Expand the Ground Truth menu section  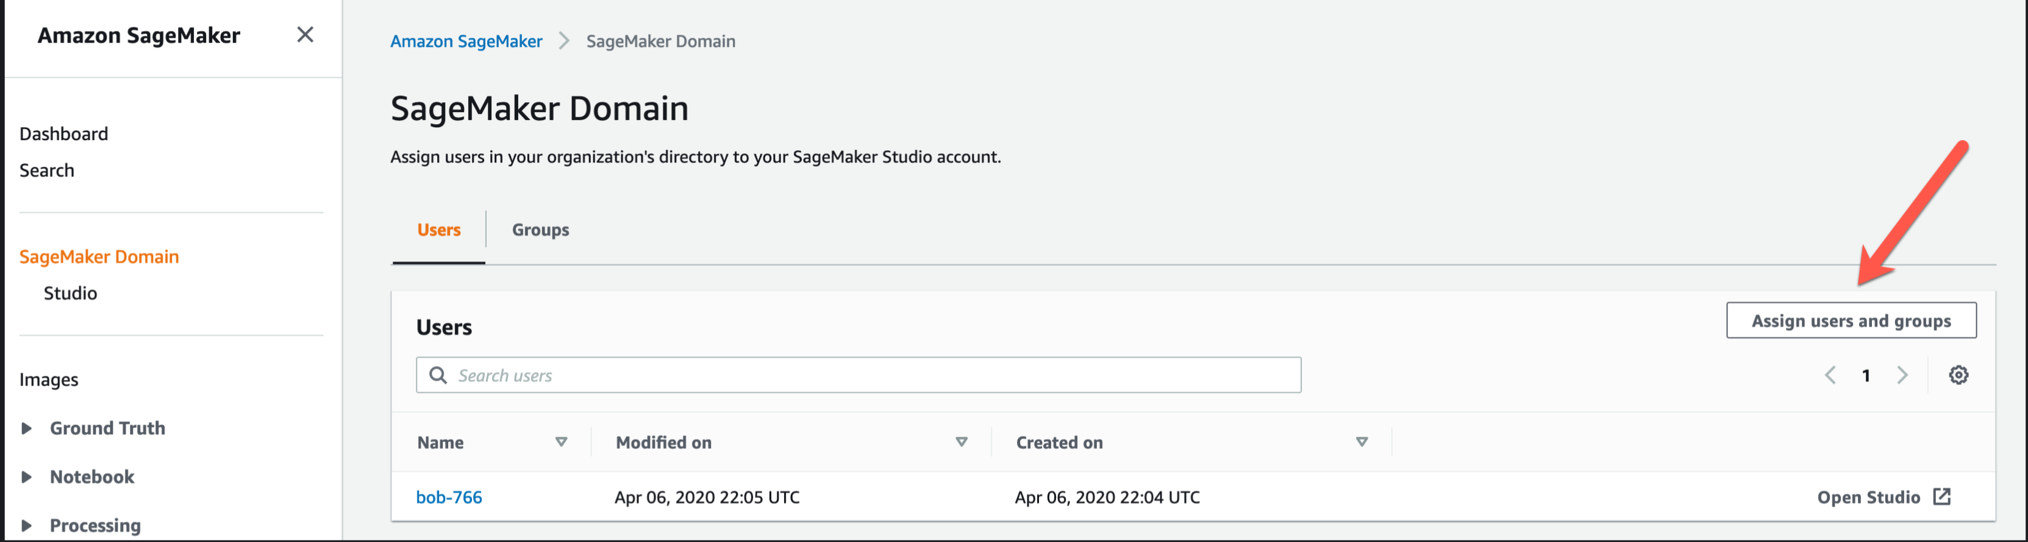[x=27, y=429]
